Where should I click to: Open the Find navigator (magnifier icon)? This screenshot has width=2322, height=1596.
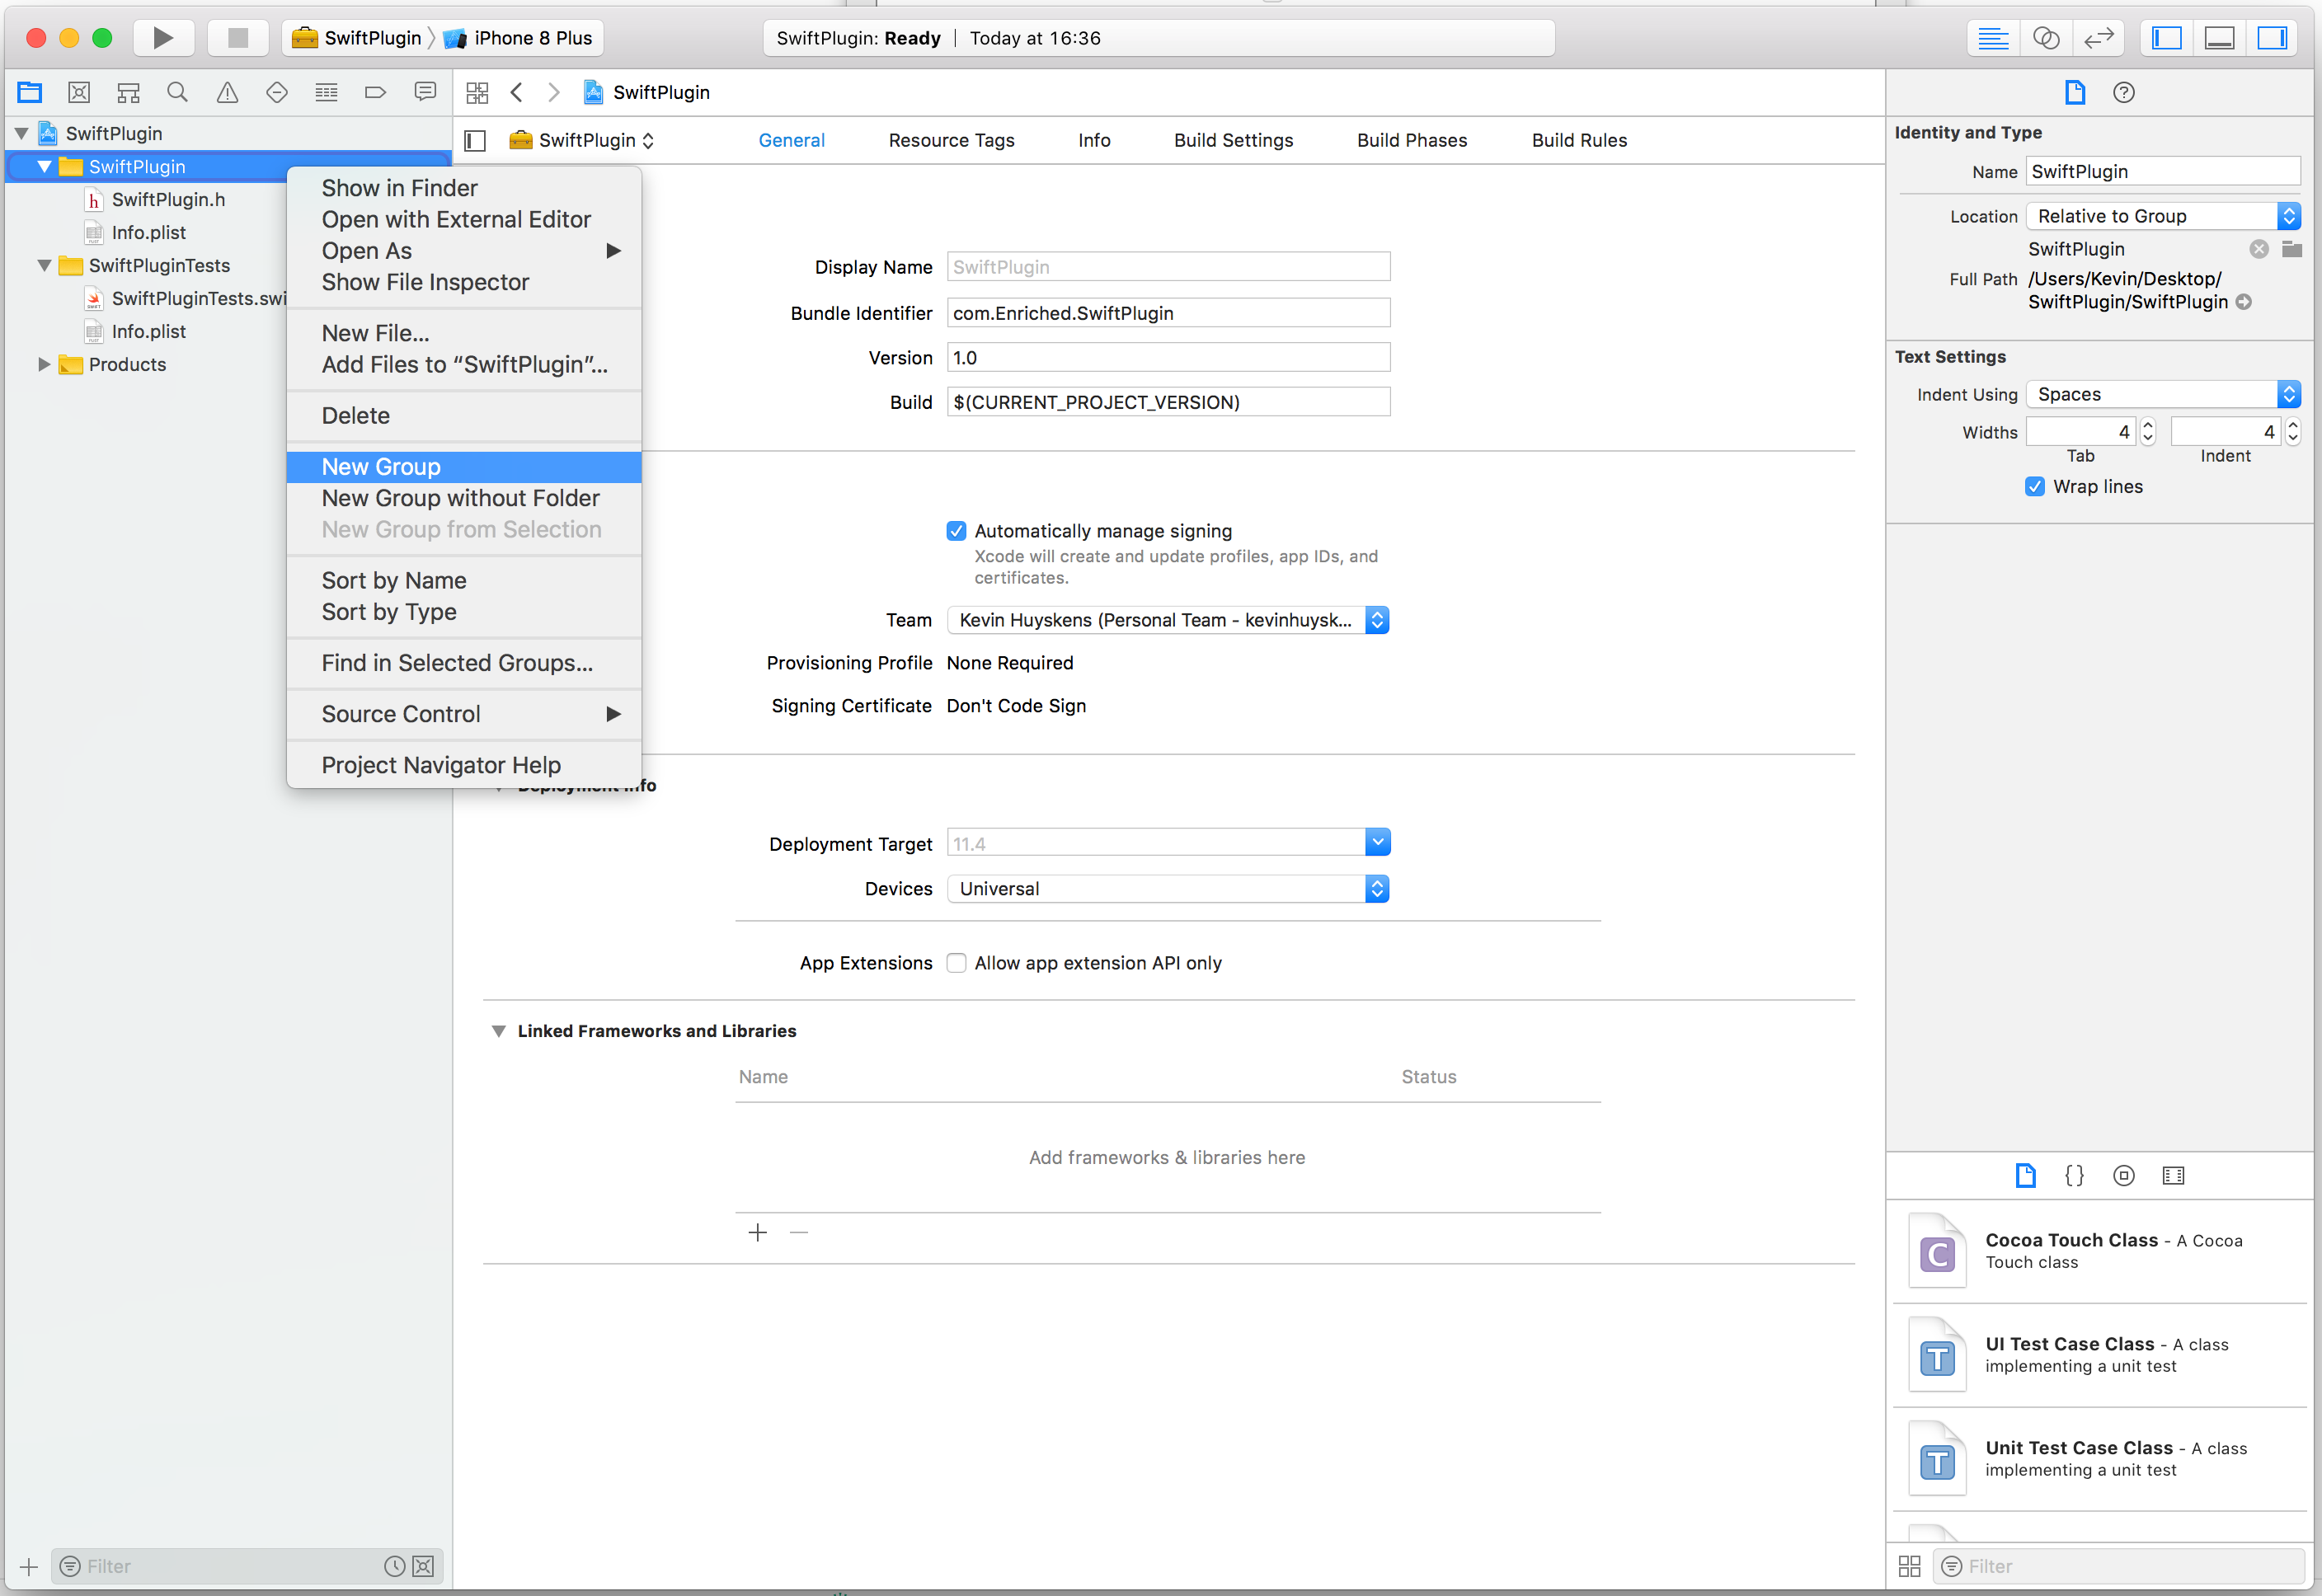[x=177, y=93]
